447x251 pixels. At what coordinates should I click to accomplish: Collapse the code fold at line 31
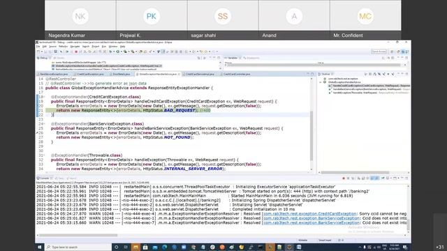coord(43,155)
